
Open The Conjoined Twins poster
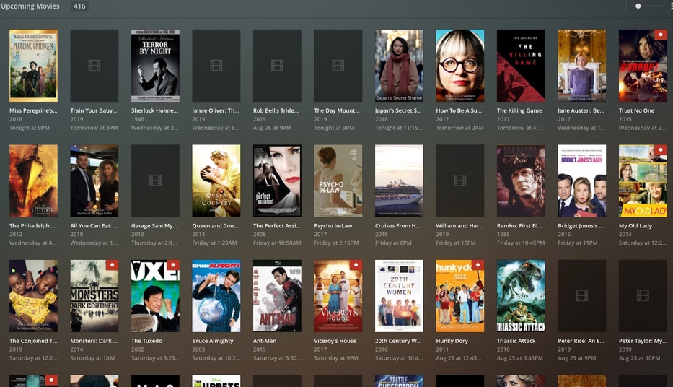33,296
